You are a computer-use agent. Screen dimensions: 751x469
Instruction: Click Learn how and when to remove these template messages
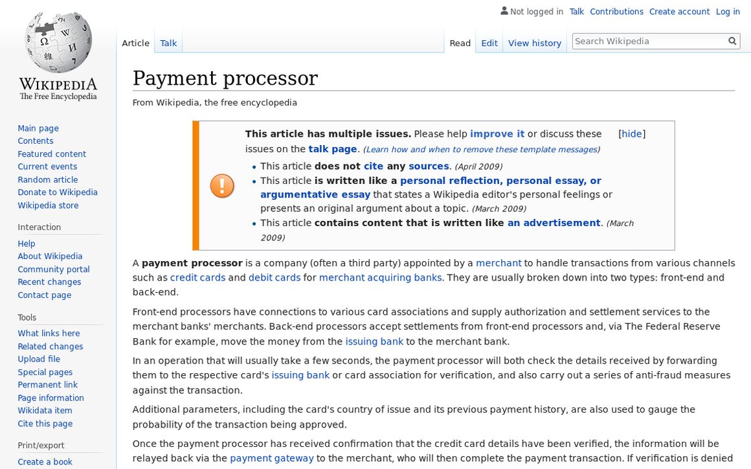point(481,150)
